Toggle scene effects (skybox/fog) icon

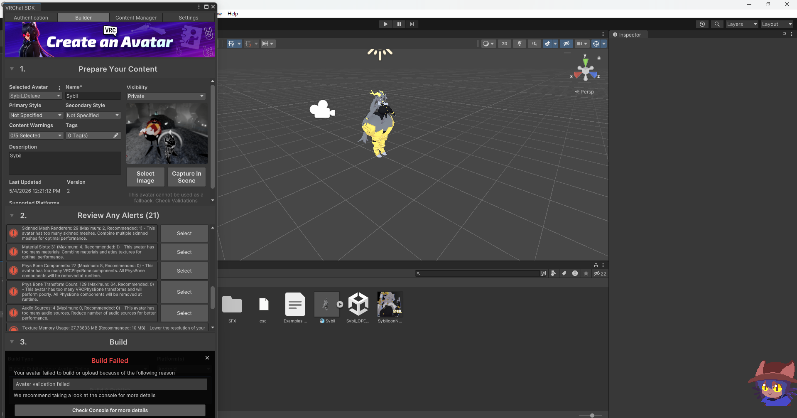coord(547,44)
